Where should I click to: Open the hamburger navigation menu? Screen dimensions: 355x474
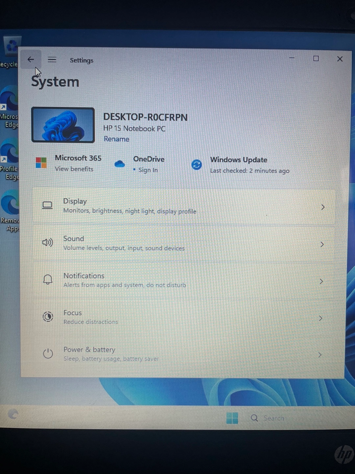tap(52, 60)
